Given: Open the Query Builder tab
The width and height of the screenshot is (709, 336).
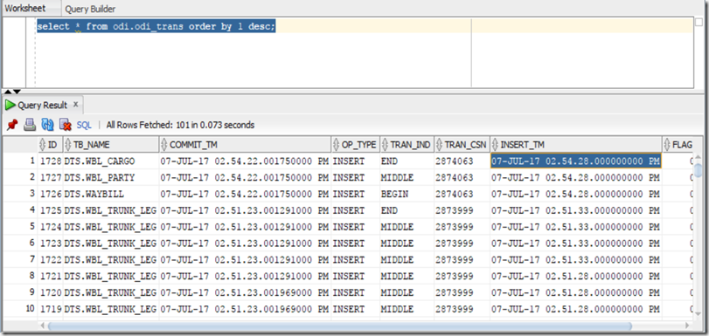Looking at the screenshot, I should click(x=90, y=9).
